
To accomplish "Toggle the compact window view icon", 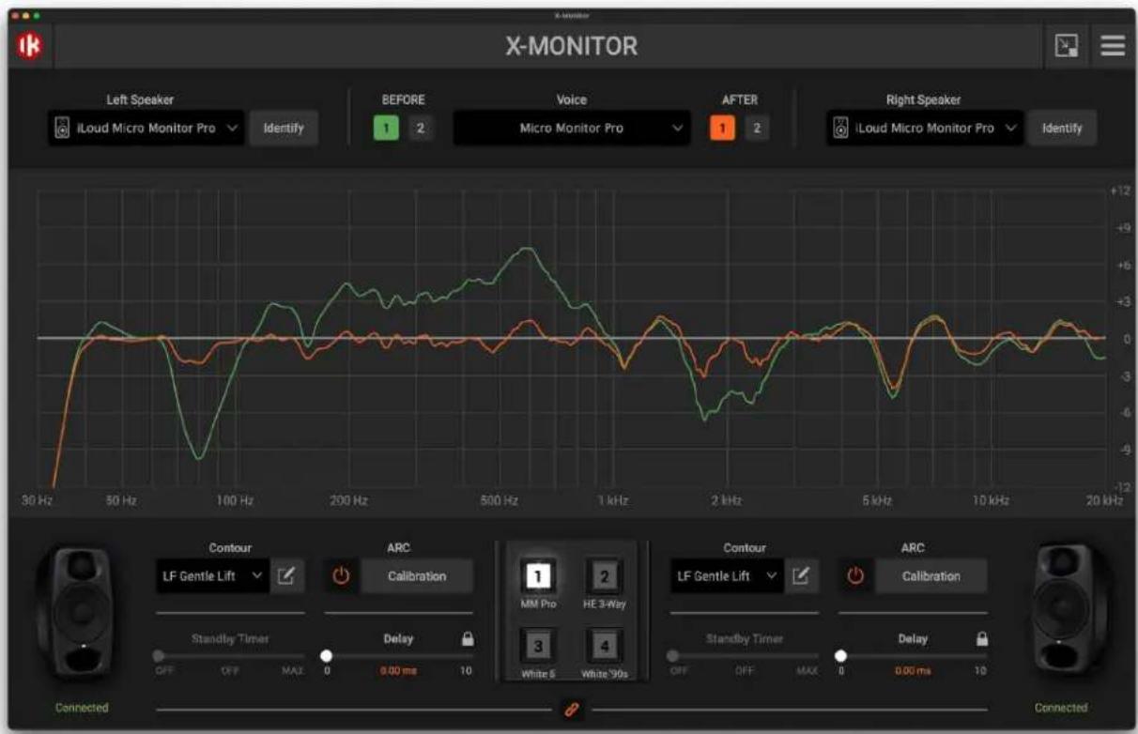I will pyautogui.click(x=1067, y=46).
